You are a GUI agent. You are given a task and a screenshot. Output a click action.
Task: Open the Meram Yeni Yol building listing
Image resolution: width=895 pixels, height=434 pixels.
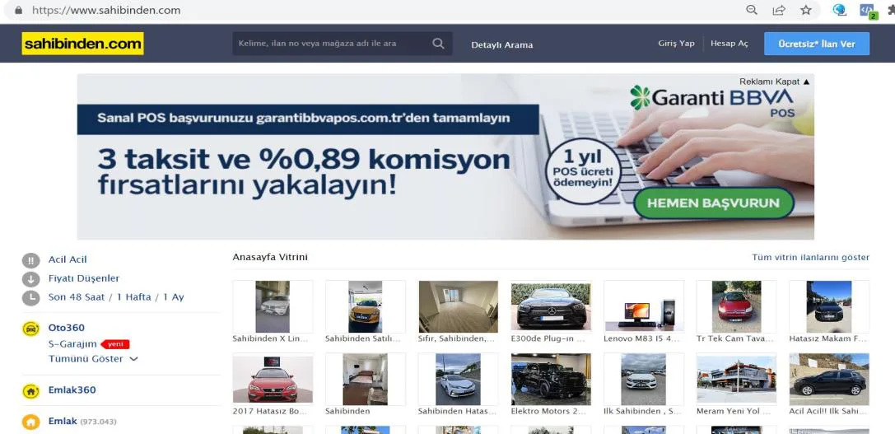(x=736, y=379)
